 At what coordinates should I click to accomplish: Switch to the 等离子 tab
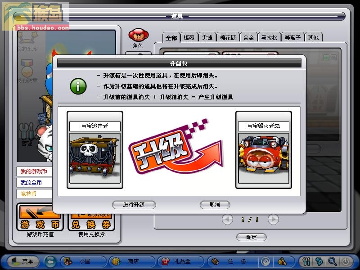pyautogui.click(x=293, y=37)
